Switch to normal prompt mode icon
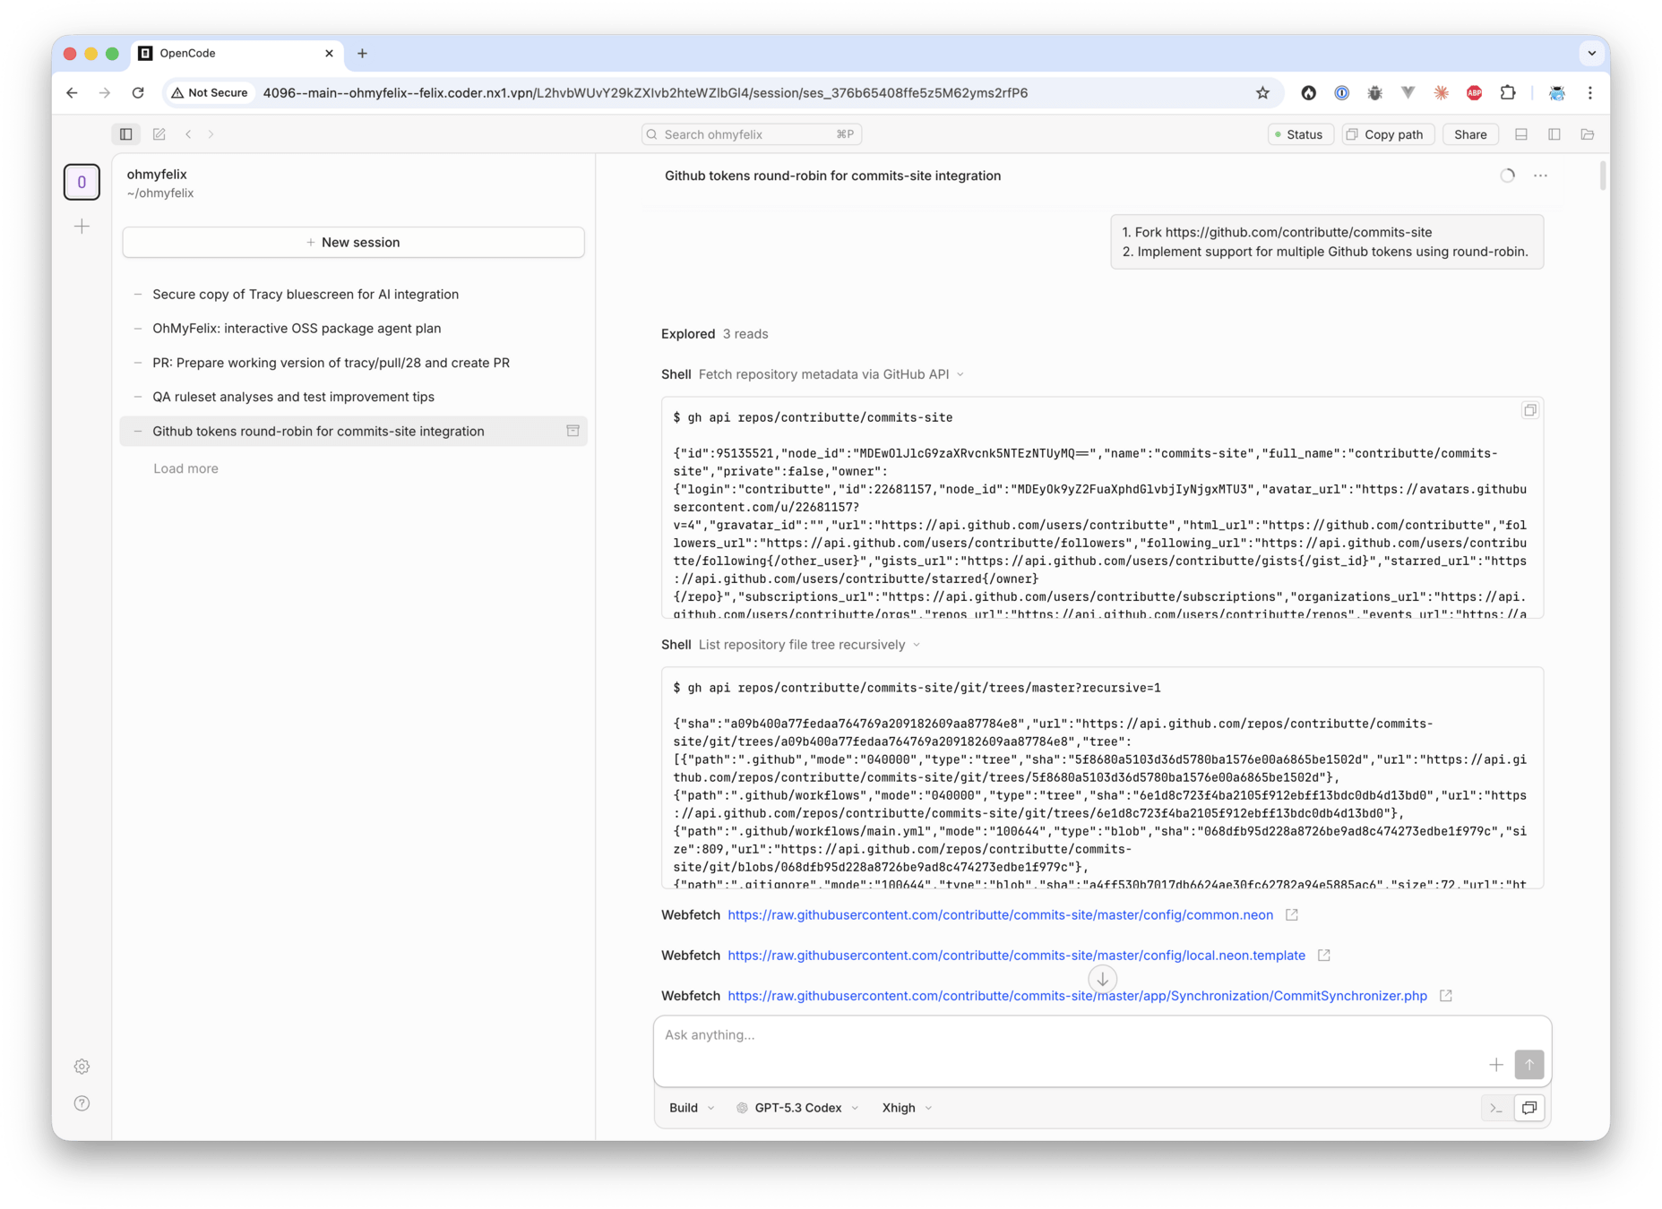 click(1529, 1108)
